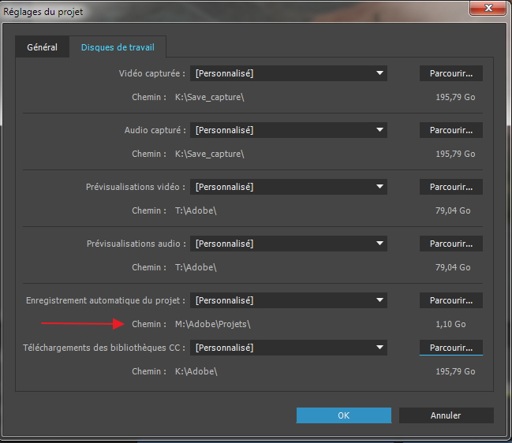512x443 pixels.
Task: Switch to the Général tab
Action: [42, 47]
